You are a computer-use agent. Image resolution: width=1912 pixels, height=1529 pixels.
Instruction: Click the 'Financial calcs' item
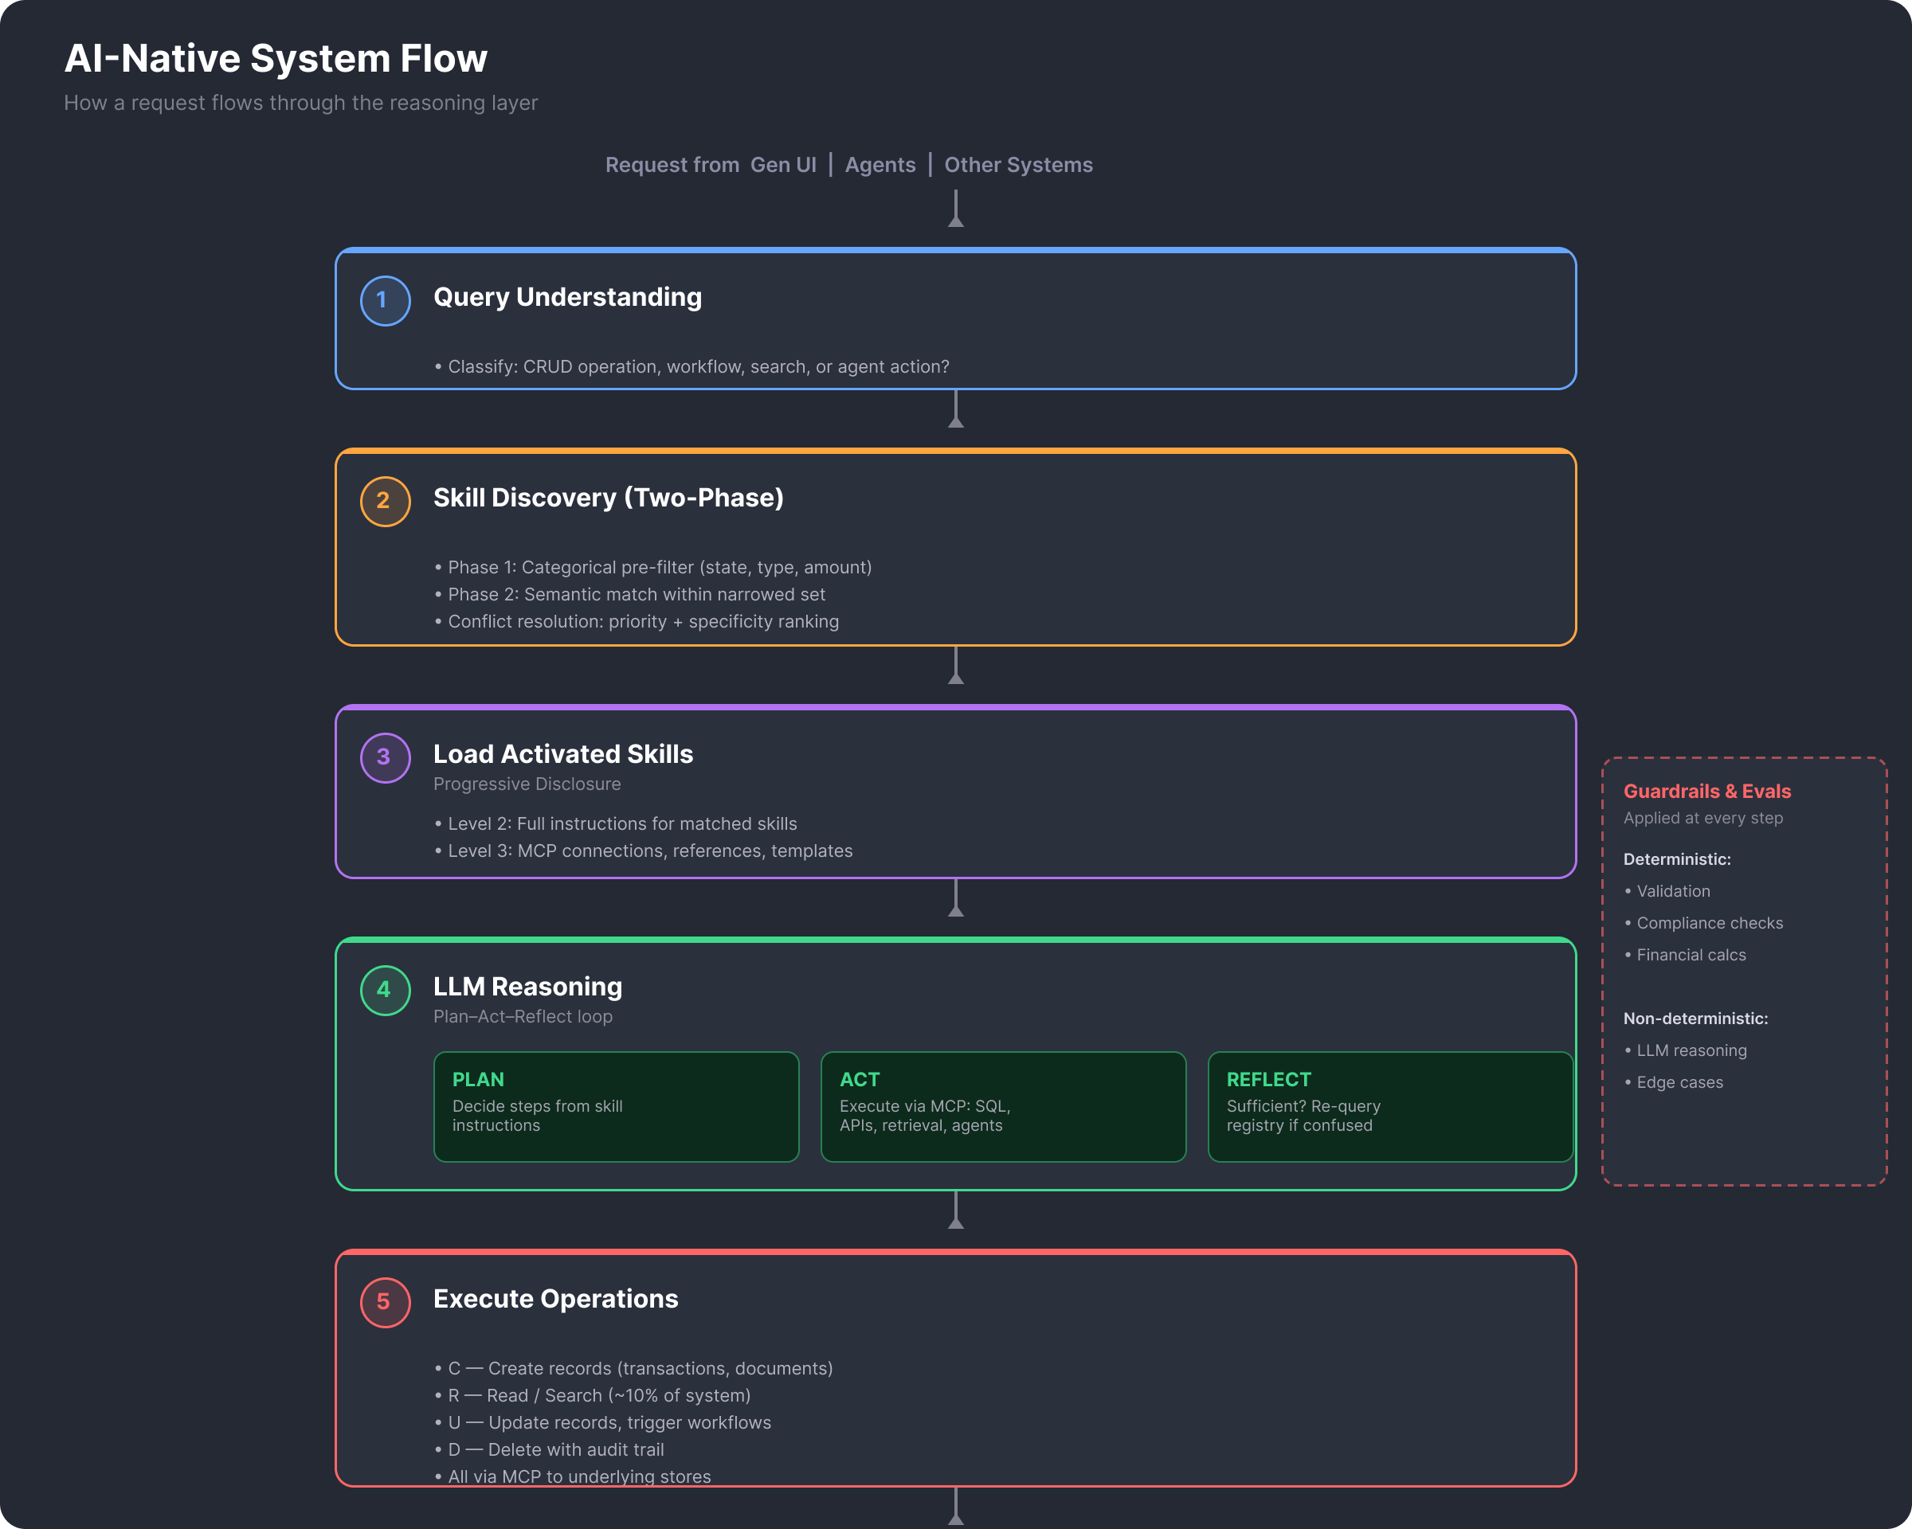(1685, 955)
